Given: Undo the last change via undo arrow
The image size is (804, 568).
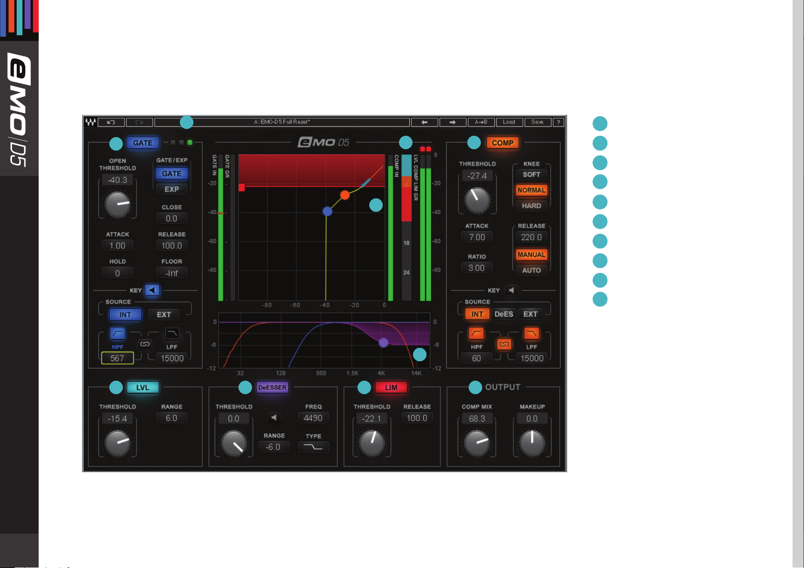Looking at the screenshot, I should point(111,122).
